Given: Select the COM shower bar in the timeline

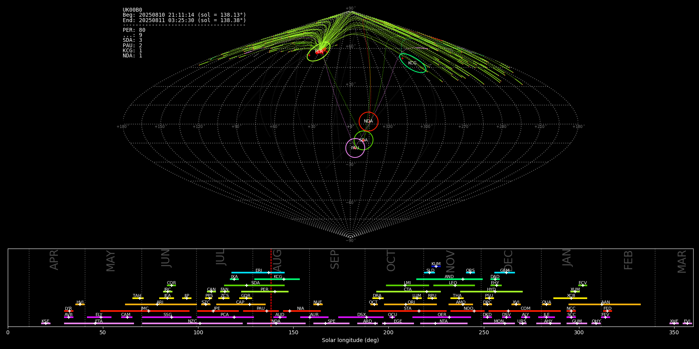Looking at the screenshot, I should pyautogui.click(x=525, y=311).
